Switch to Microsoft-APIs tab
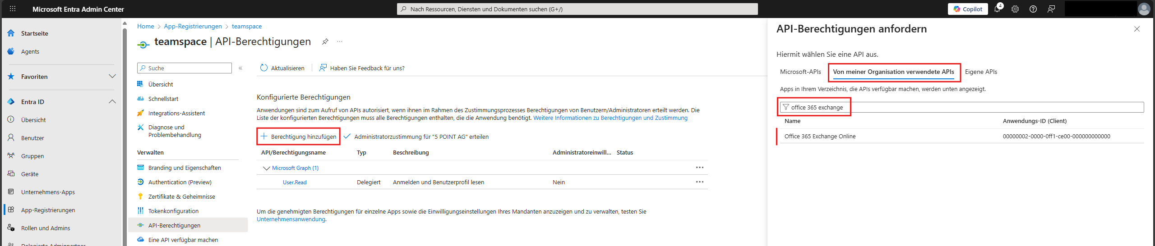 pyautogui.click(x=800, y=72)
